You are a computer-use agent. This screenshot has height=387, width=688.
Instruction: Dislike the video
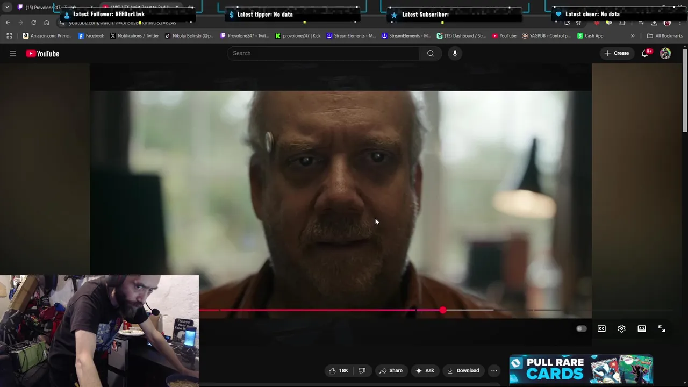[362, 370]
